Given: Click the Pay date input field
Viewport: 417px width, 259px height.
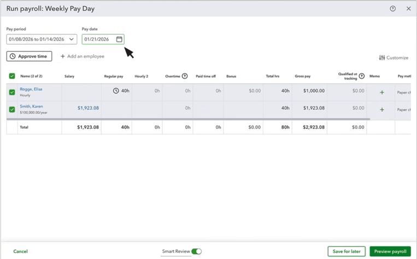Looking at the screenshot, I should 103,39.
